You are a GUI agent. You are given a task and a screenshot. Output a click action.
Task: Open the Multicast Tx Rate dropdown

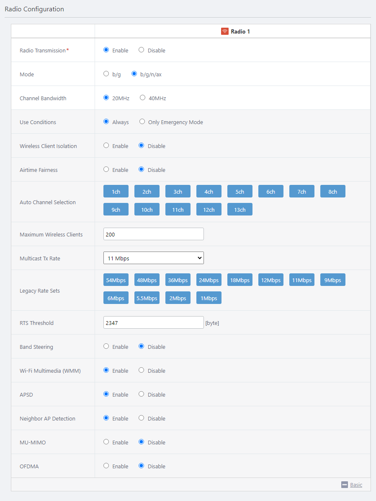(153, 258)
